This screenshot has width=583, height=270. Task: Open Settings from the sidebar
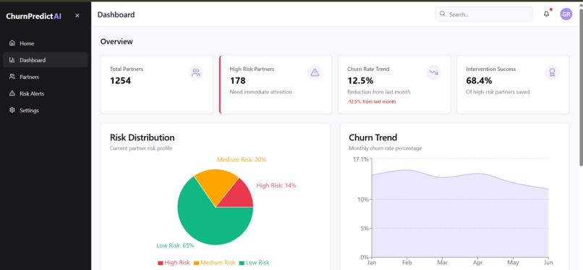[x=46, y=110]
